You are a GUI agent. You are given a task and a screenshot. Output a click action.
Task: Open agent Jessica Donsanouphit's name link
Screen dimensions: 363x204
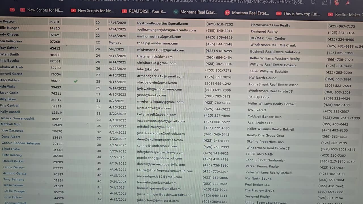[17, 118]
